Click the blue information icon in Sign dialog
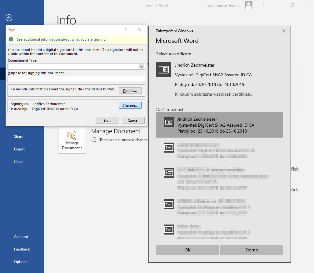 [x=11, y=39]
